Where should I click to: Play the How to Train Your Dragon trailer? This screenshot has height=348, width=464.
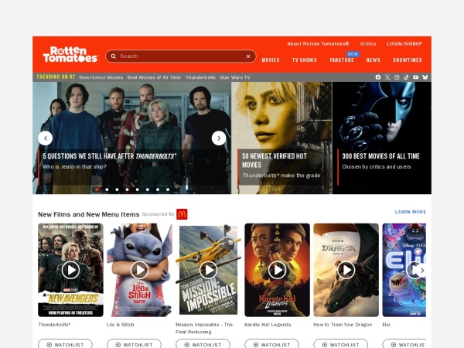point(346,270)
